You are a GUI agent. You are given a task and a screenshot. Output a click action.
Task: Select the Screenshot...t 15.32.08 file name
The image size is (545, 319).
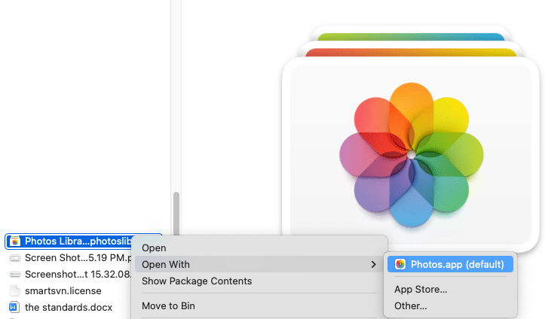pyautogui.click(x=78, y=275)
